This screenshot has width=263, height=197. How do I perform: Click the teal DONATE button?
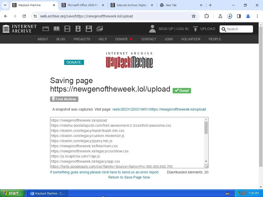[74, 62]
